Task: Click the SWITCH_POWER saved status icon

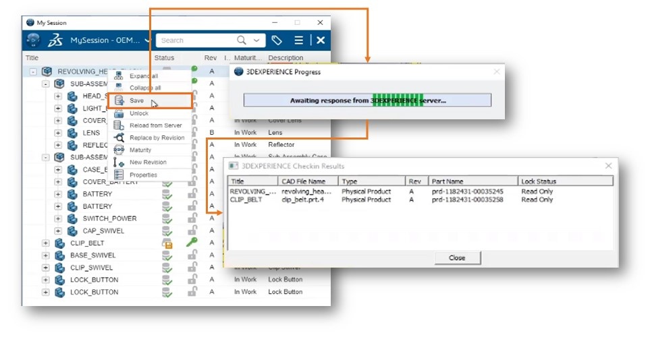Action: pos(167,218)
